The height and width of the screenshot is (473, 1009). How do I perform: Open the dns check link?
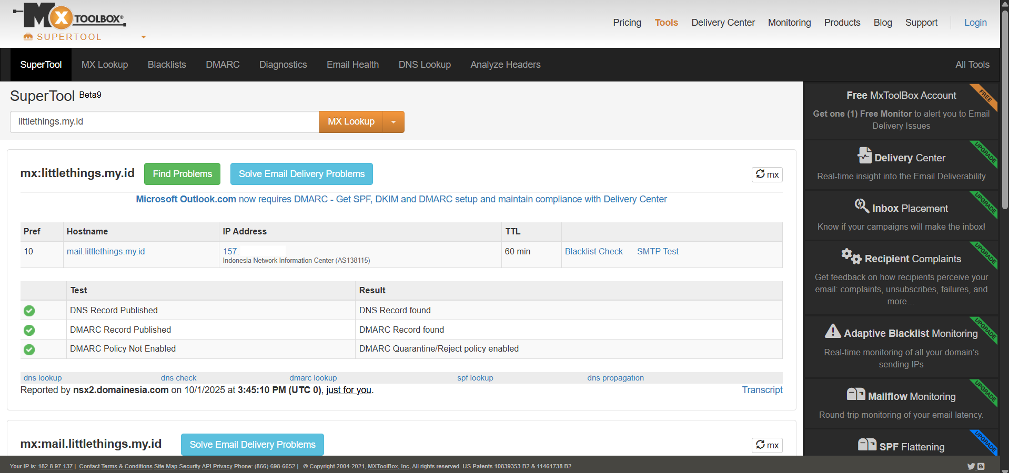pos(178,378)
